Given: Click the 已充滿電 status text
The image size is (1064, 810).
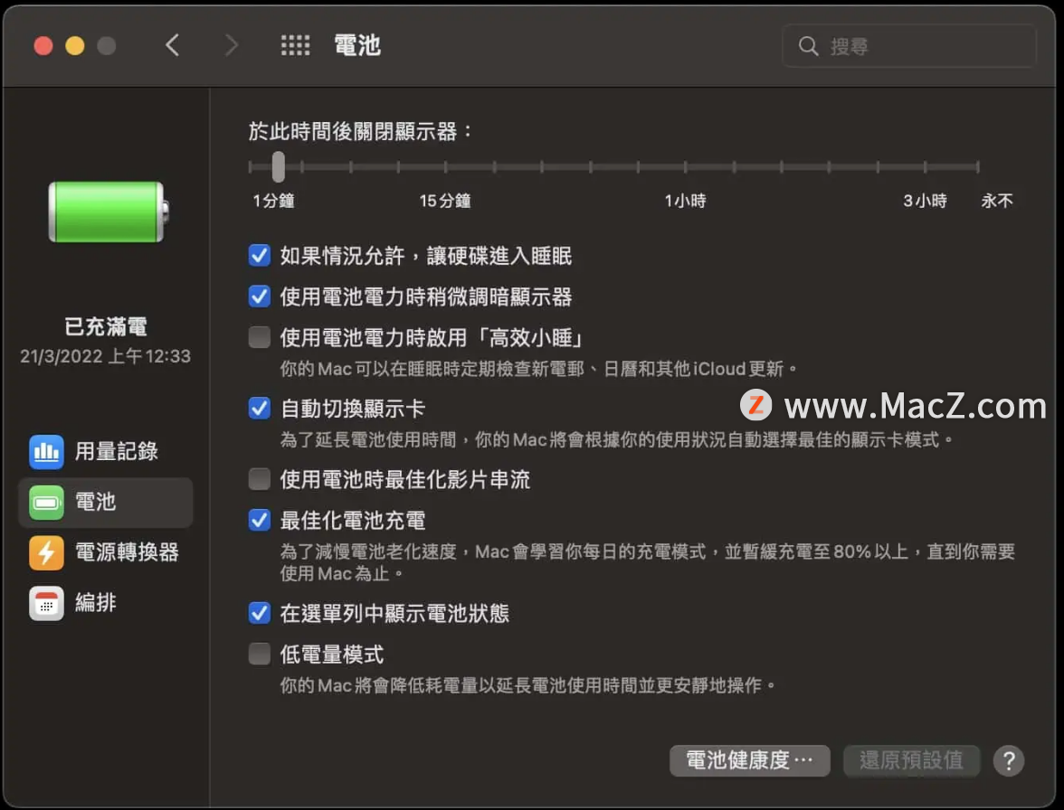Looking at the screenshot, I should (106, 326).
